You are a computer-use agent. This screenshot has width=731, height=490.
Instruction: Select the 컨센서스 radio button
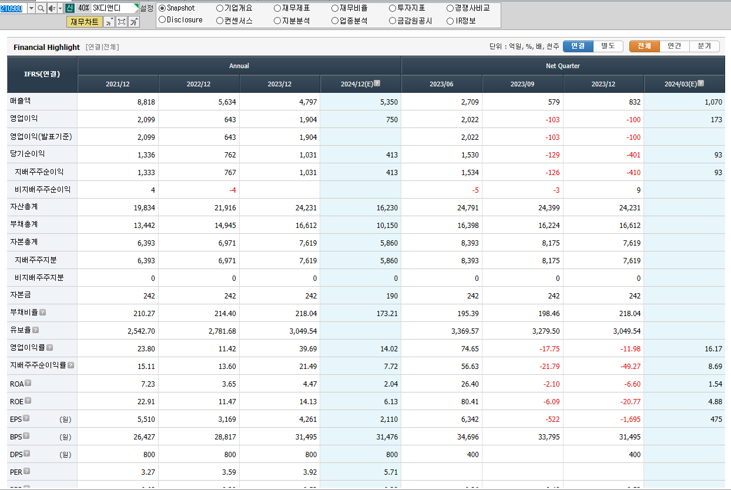click(x=220, y=21)
